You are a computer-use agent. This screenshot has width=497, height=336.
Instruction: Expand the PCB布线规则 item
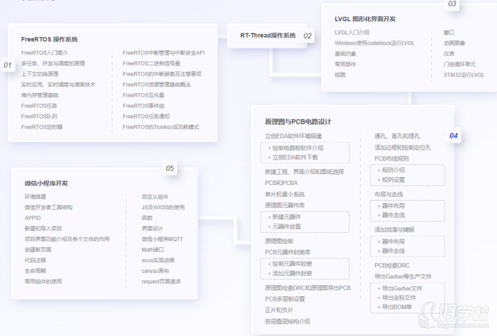click(x=391, y=158)
